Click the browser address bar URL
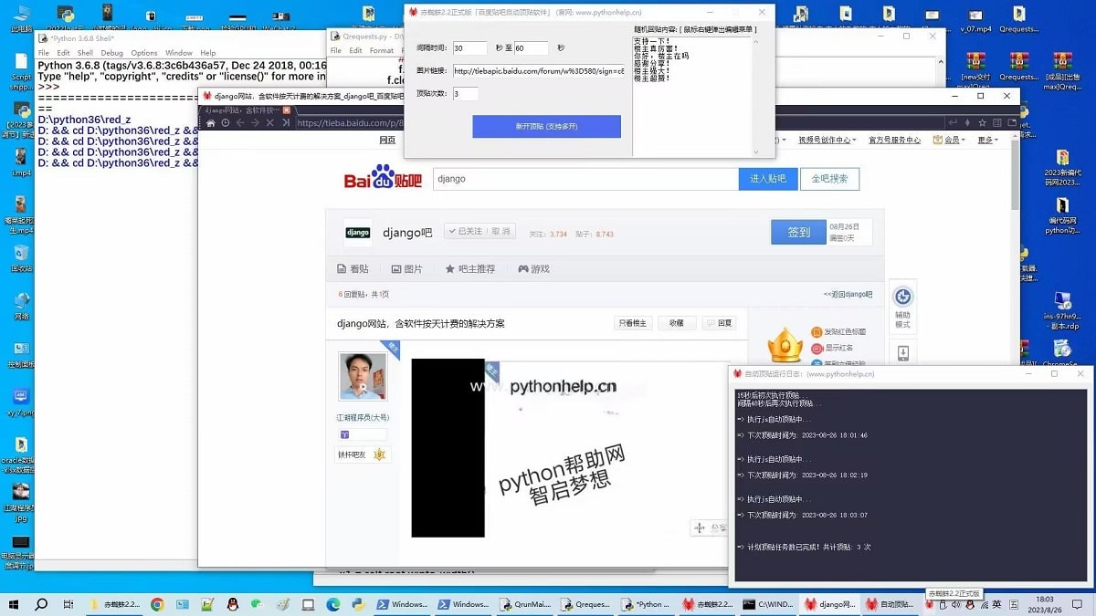This screenshot has height=616, width=1096. 351,123
